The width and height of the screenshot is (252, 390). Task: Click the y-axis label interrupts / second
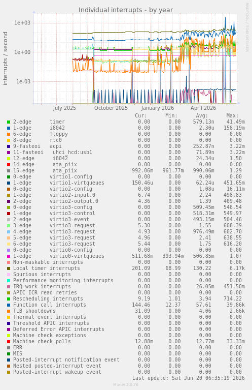pyautogui.click(x=5, y=58)
